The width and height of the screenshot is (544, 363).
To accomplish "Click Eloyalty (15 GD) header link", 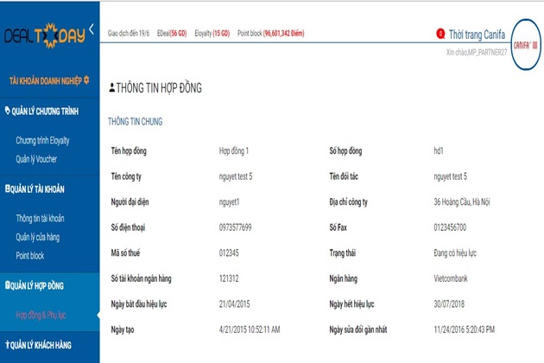I will pyautogui.click(x=212, y=34).
